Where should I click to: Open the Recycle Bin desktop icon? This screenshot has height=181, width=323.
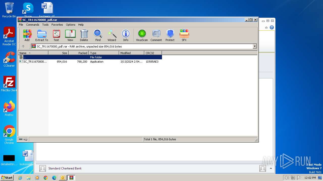[9, 10]
